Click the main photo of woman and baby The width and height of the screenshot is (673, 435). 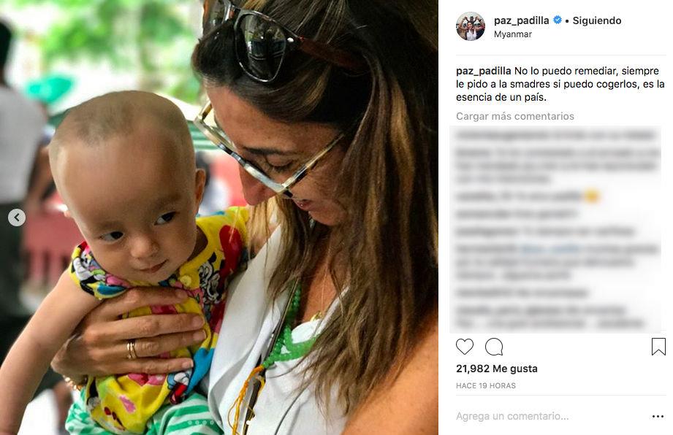[219, 217]
